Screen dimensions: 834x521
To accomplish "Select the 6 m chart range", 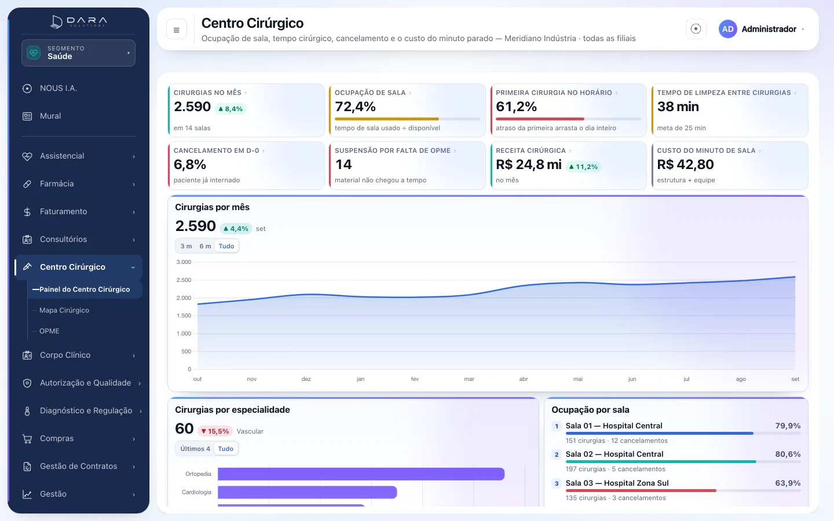I will coord(205,246).
